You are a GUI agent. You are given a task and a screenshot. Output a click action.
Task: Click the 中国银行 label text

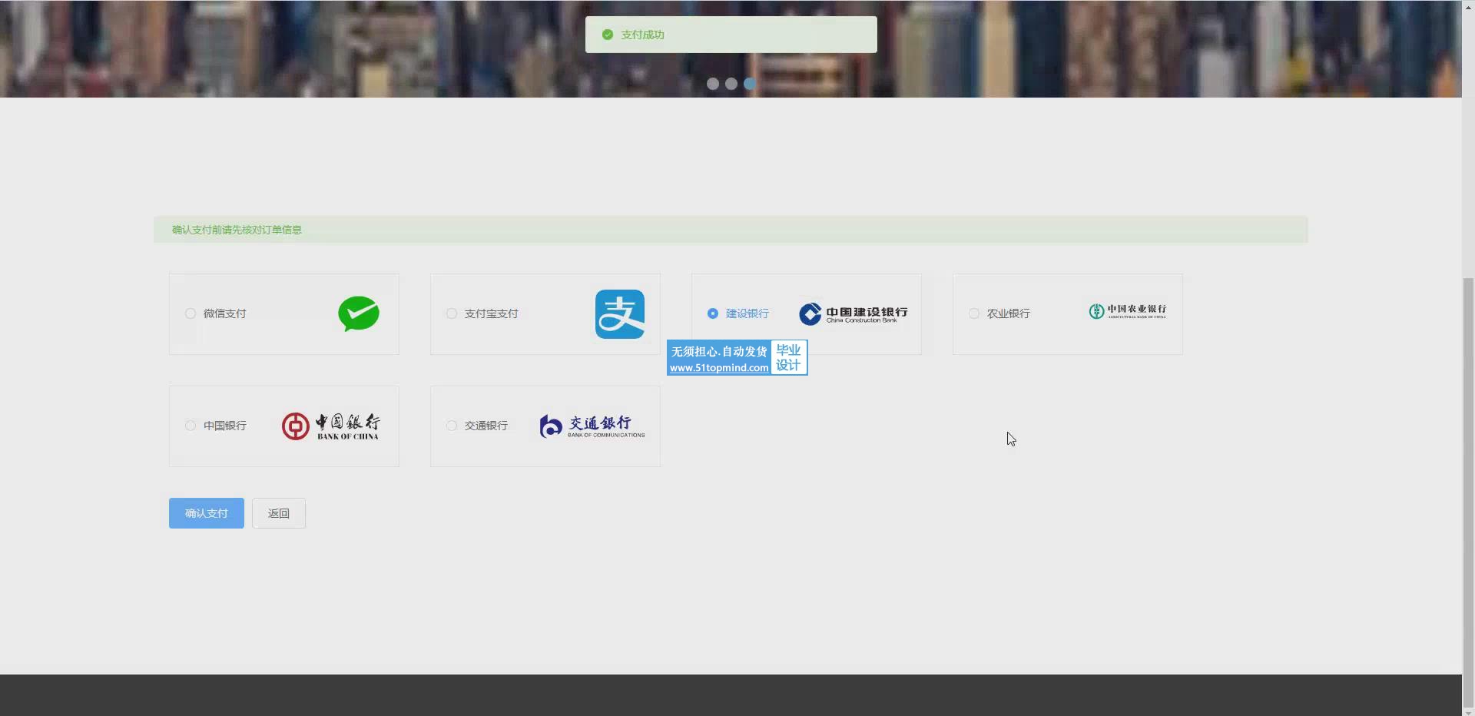(225, 426)
